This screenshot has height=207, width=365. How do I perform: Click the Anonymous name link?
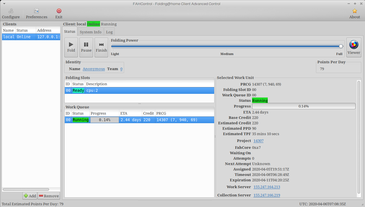click(94, 69)
